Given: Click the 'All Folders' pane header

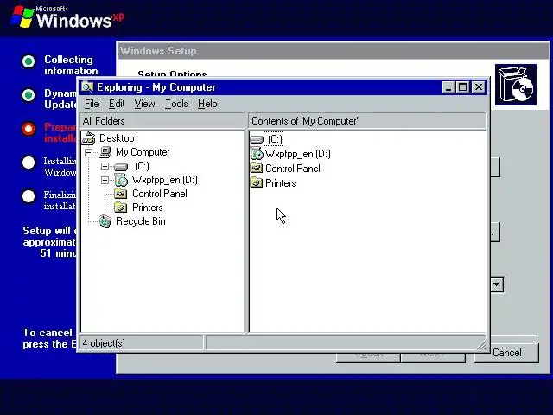Looking at the screenshot, I should point(162,121).
